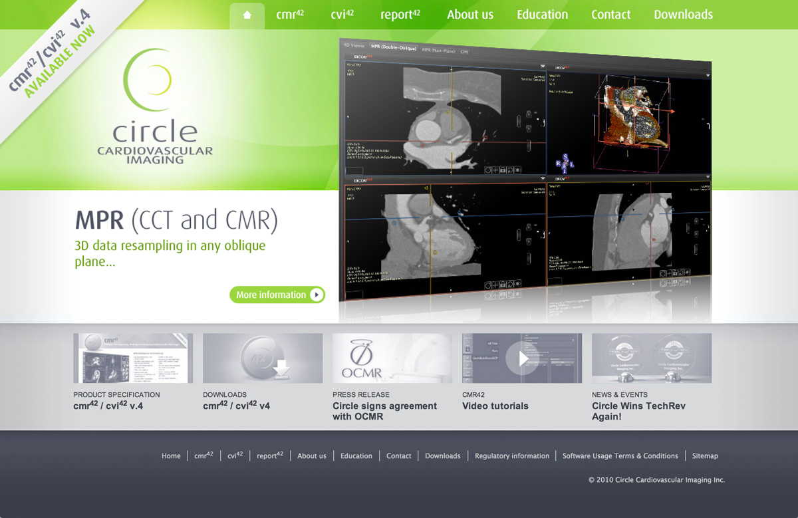This screenshot has height=518, width=798.
Task: Click Home in the footer links
Action: coord(171,456)
